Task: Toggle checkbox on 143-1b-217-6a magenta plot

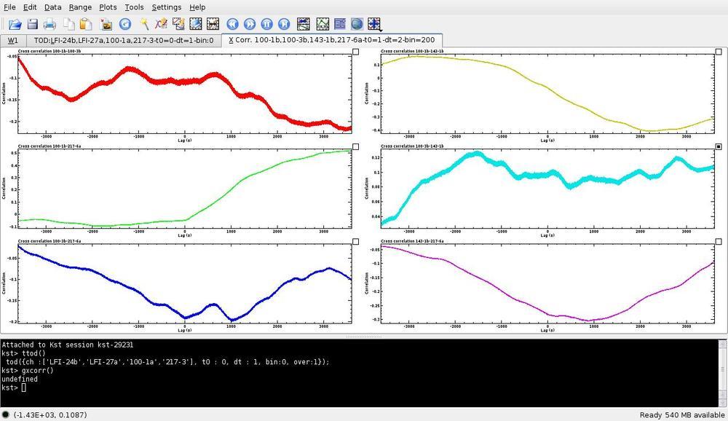Action: 719,242
